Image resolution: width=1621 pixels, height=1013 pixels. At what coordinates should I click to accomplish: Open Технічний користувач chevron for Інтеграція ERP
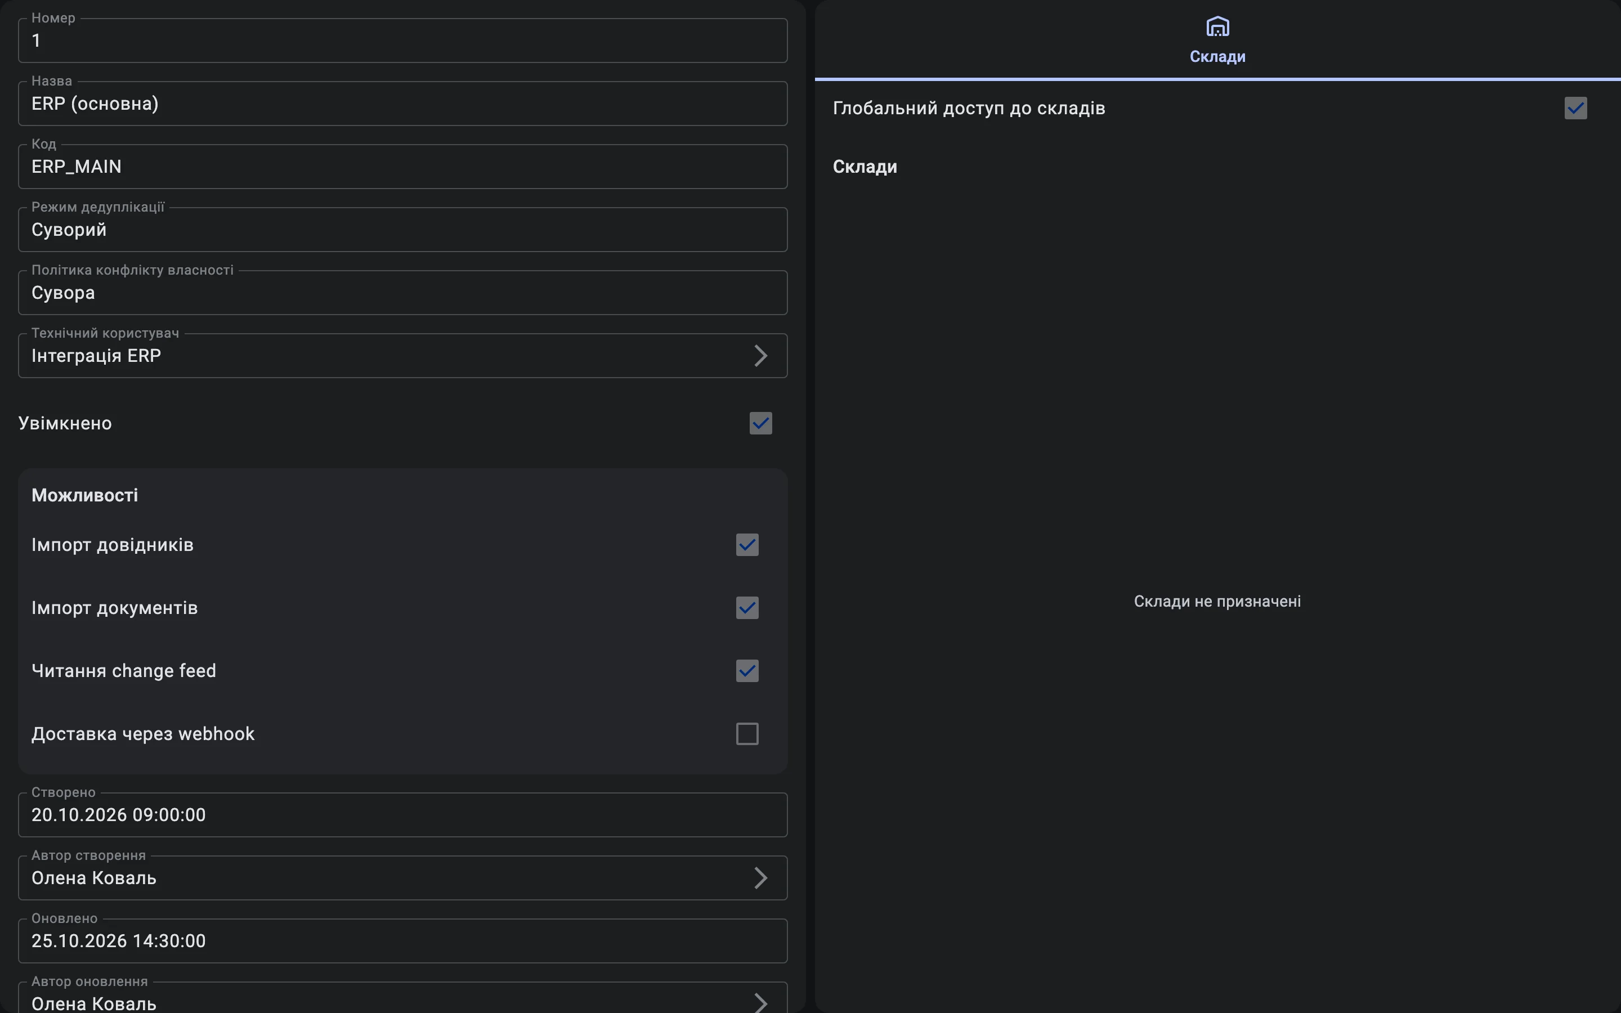(x=760, y=356)
